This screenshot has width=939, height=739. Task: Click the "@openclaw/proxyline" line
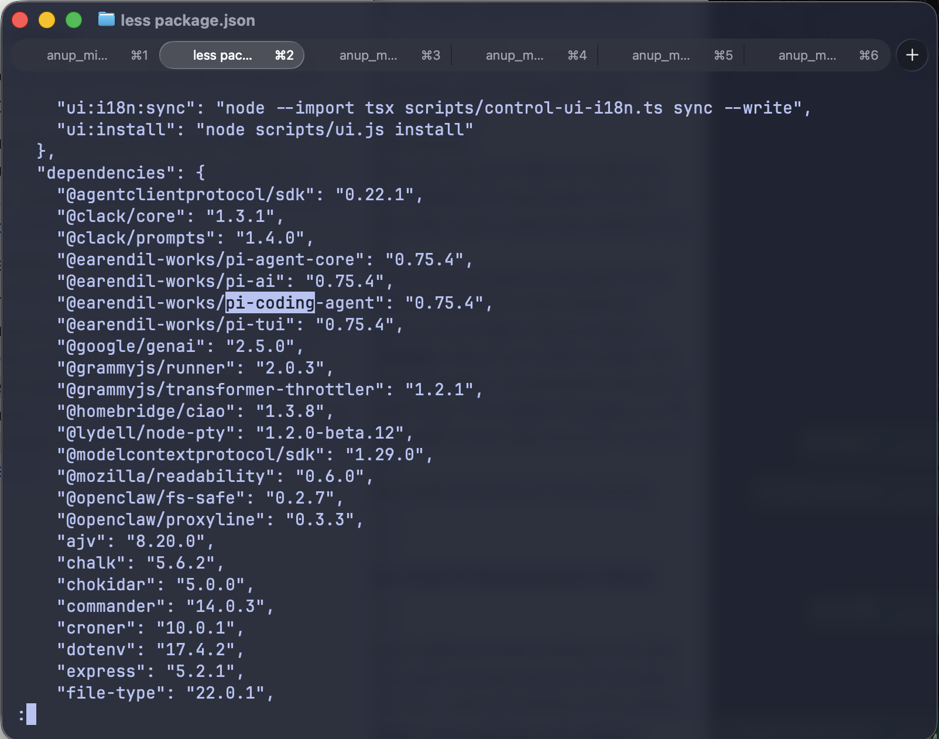point(210,519)
